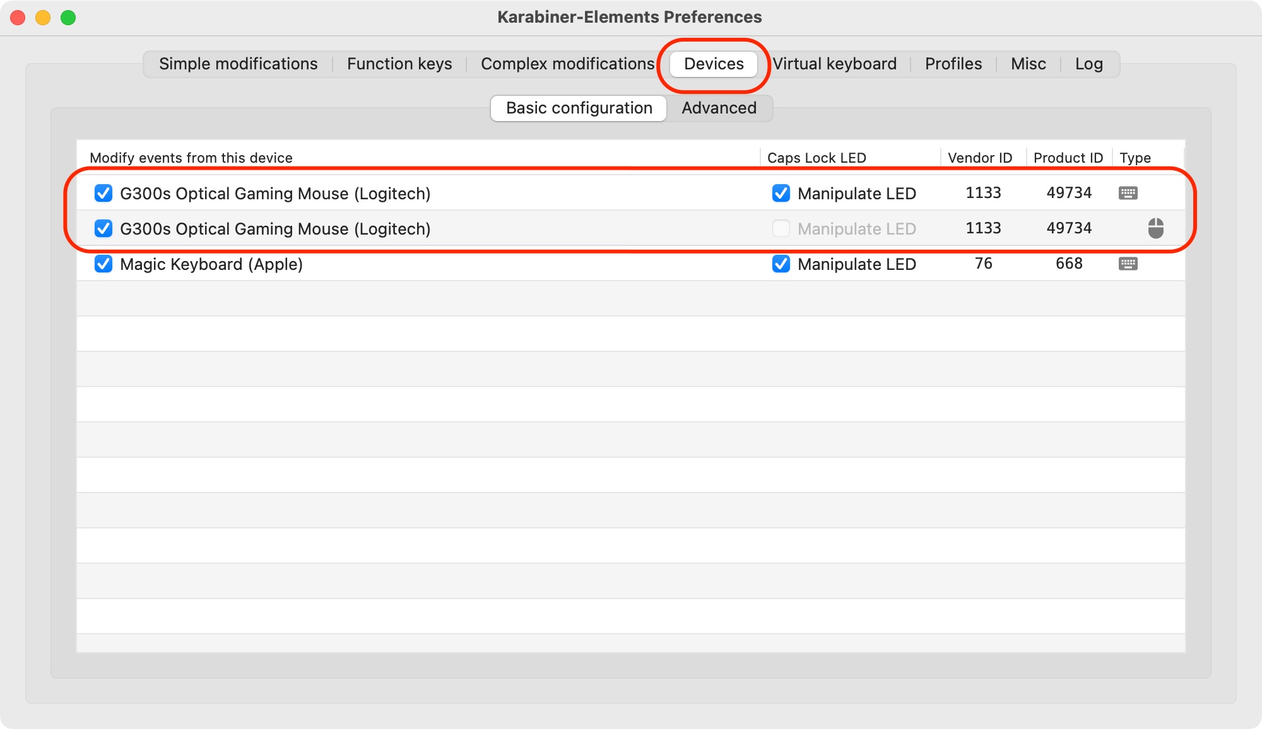Viewport: 1262px width, 729px height.
Task: Select the Complex modifications tab
Action: click(569, 62)
